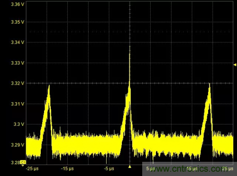Click the 3.36 V vertical axis label

(x=18, y=4)
